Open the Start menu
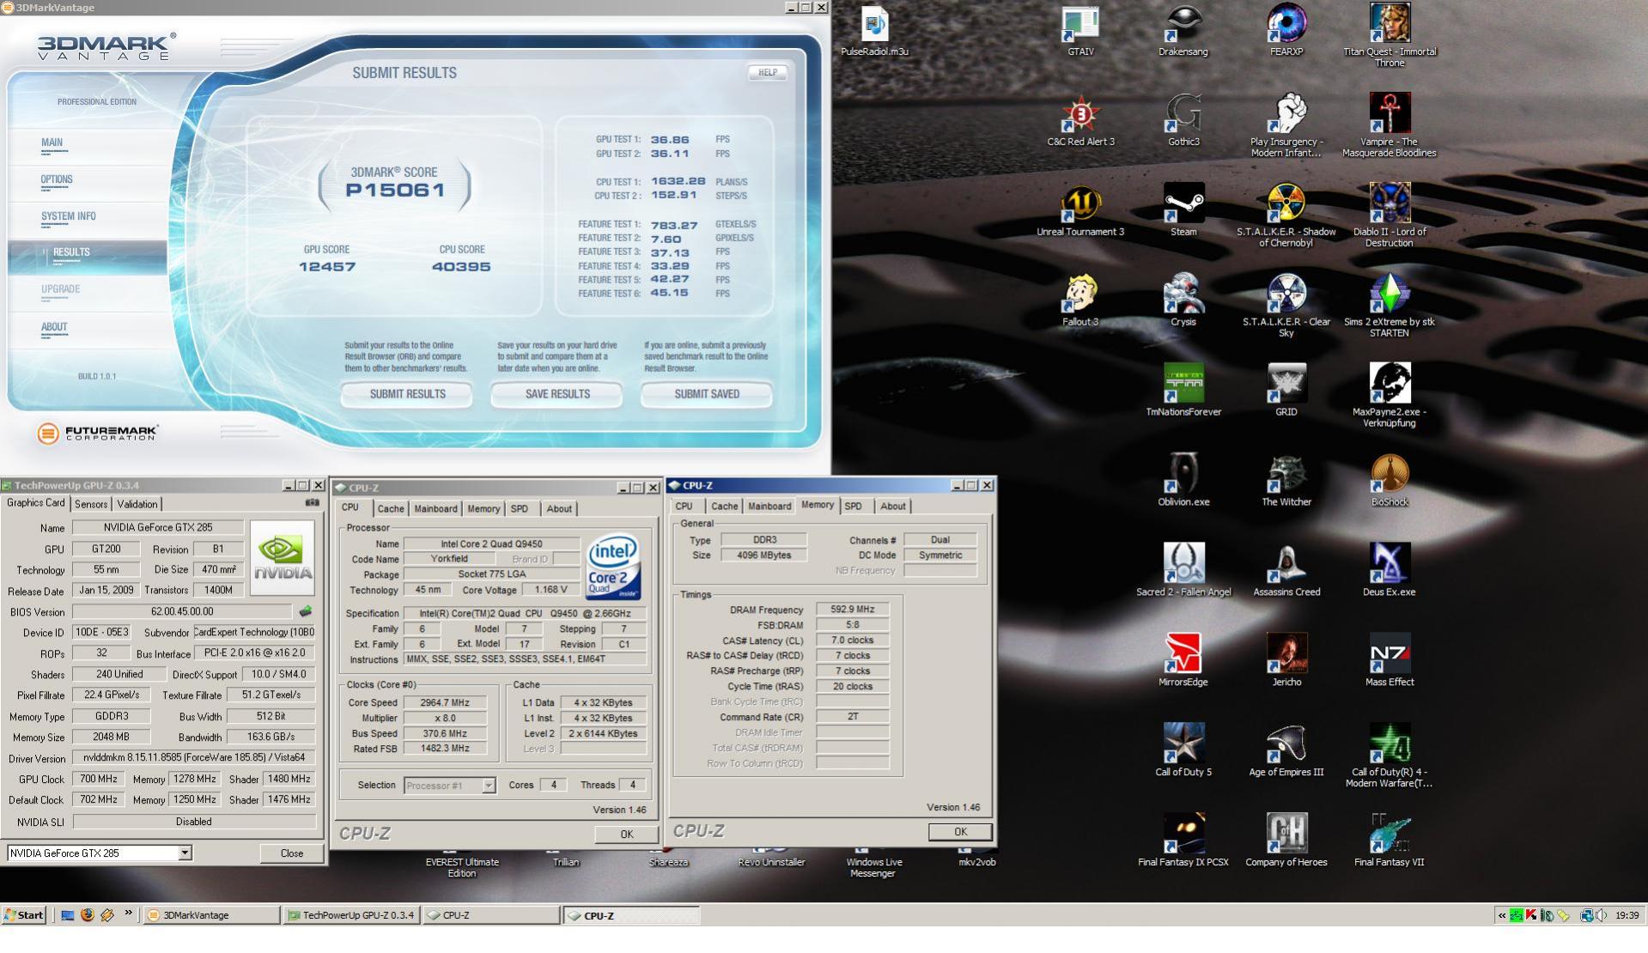 pyautogui.click(x=24, y=914)
